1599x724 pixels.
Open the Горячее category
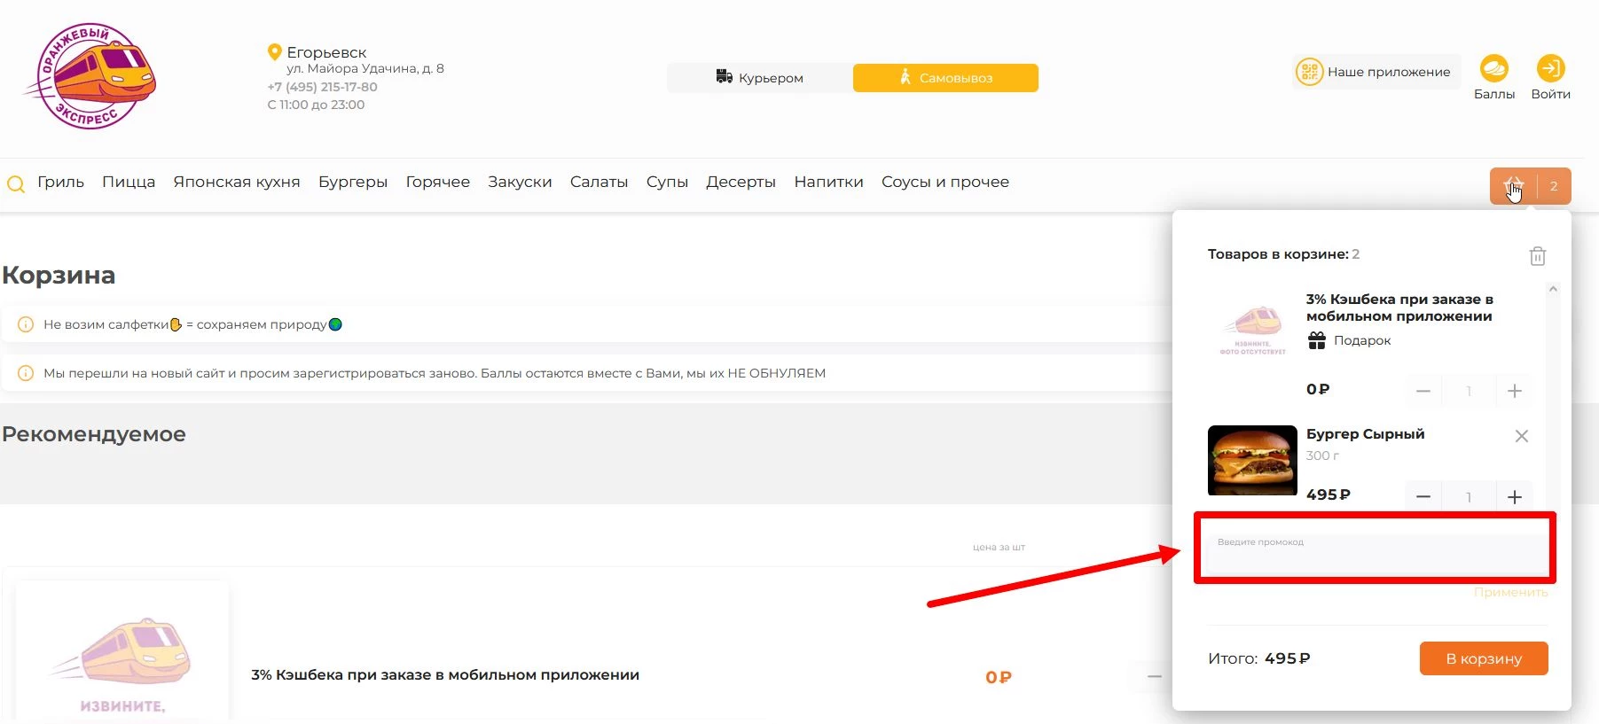click(438, 182)
